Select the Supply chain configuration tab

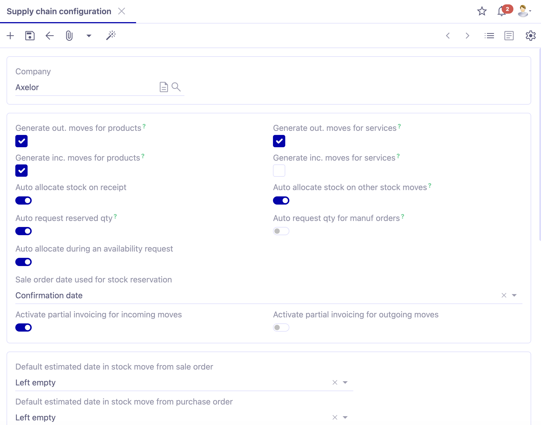point(59,11)
